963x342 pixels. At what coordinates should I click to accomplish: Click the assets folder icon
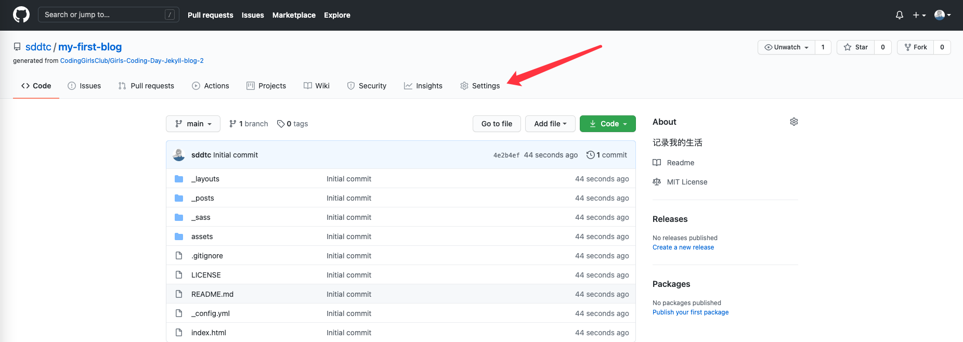pyautogui.click(x=179, y=236)
